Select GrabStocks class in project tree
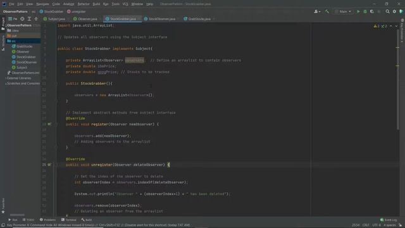The width and height of the screenshot is (405, 228). [x=22, y=46]
